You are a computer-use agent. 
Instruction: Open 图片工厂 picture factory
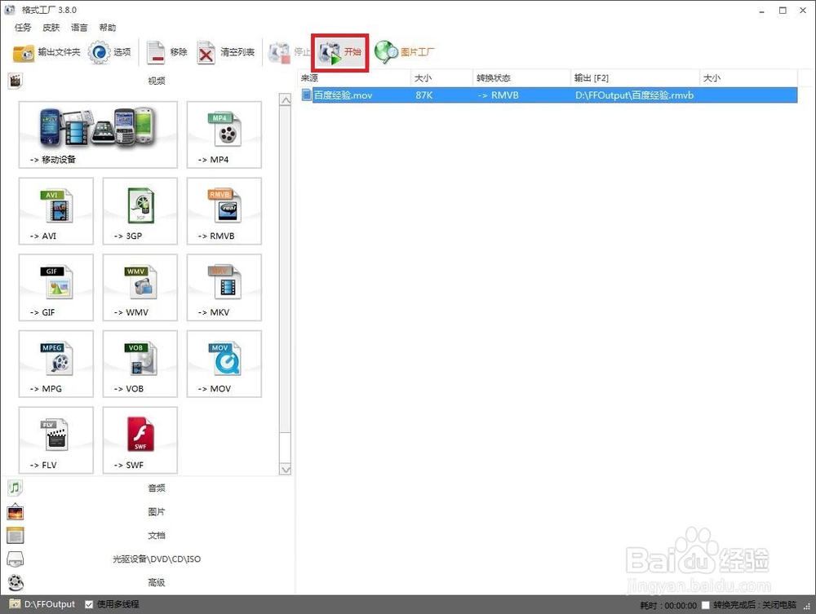405,52
